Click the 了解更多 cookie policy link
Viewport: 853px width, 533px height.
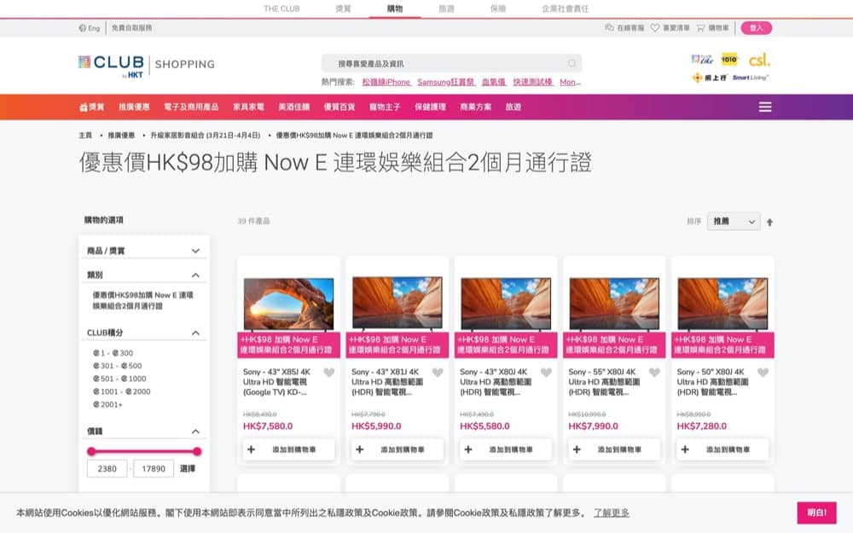[x=611, y=513]
